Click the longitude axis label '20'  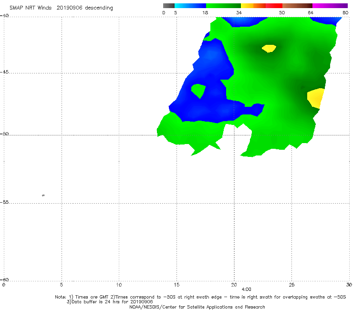tap(234, 285)
